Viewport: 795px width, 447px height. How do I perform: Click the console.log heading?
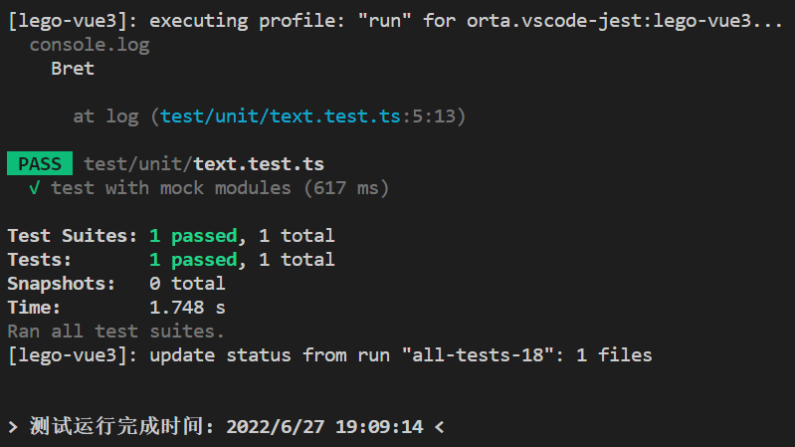point(90,45)
